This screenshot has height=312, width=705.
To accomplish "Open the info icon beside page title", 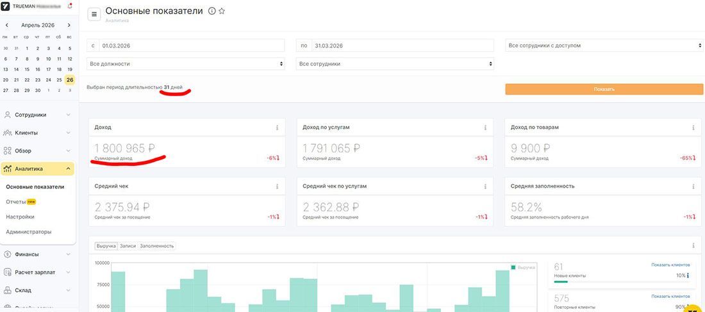I will coord(211,12).
